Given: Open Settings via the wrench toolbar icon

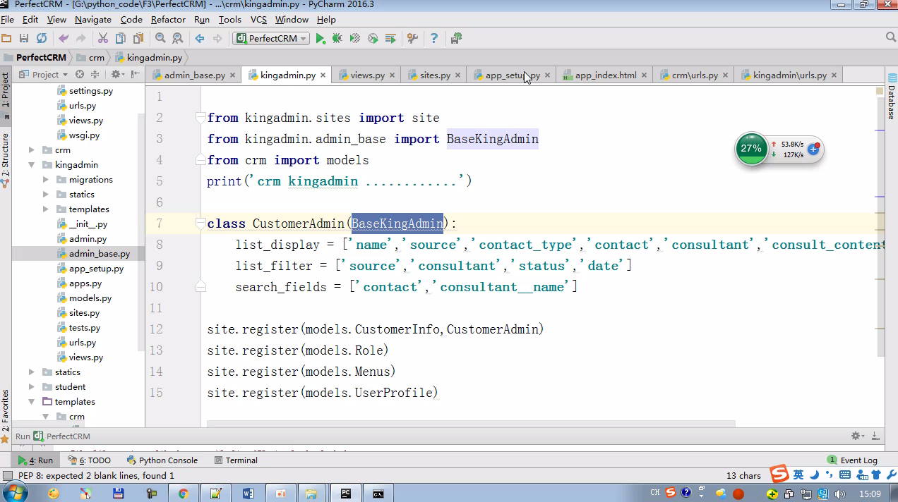Looking at the screenshot, I should click(413, 38).
